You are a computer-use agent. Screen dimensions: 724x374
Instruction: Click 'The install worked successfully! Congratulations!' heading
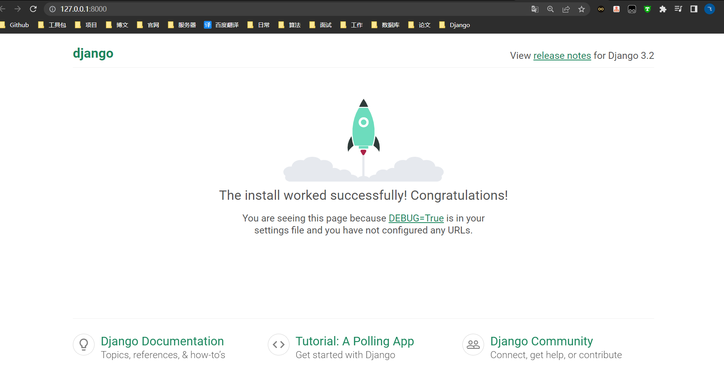[364, 196]
